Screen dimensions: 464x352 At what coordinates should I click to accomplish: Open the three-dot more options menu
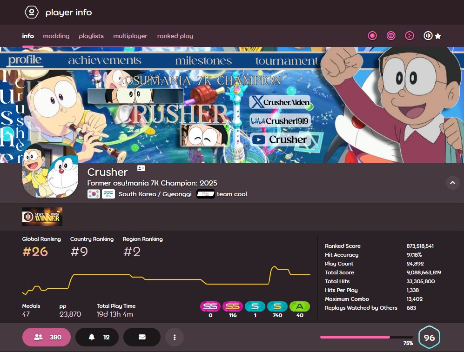click(x=175, y=337)
